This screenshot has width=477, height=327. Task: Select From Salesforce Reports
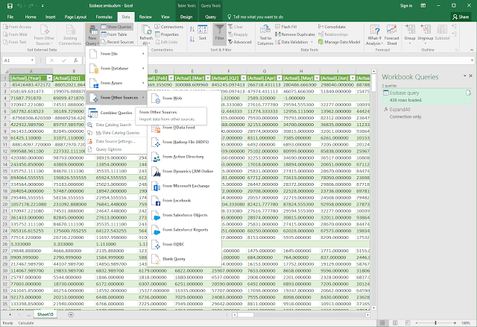(x=184, y=230)
